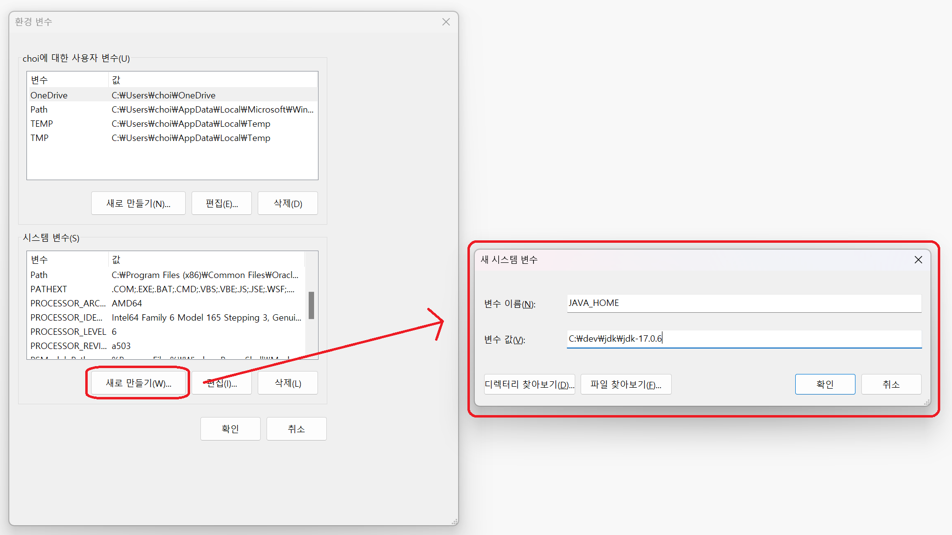The height and width of the screenshot is (535, 952).
Task: Click 삭제(D) for user variables
Action: [x=288, y=204]
